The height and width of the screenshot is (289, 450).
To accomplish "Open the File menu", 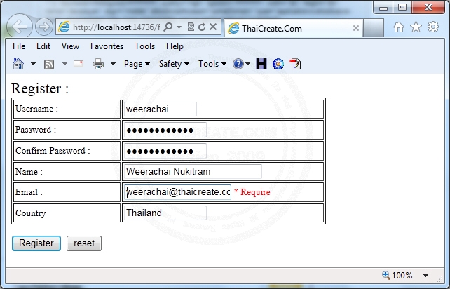I will (x=19, y=46).
